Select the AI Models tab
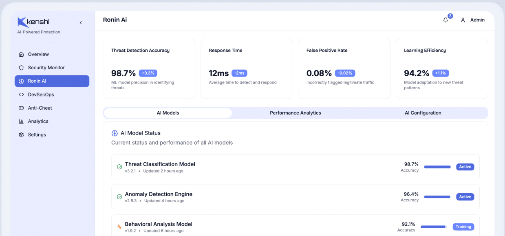 [x=168, y=113]
